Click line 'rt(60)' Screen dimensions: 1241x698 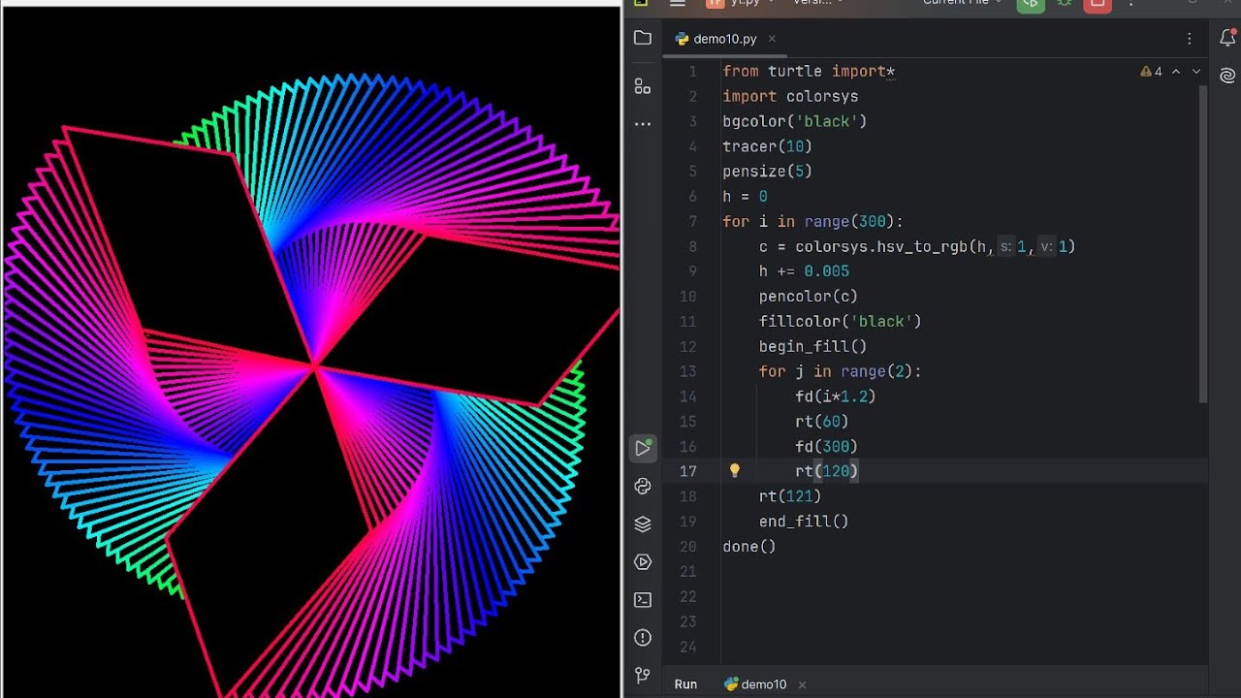pyautogui.click(x=821, y=422)
